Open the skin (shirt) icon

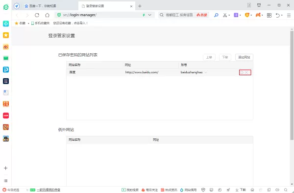[259, 5]
